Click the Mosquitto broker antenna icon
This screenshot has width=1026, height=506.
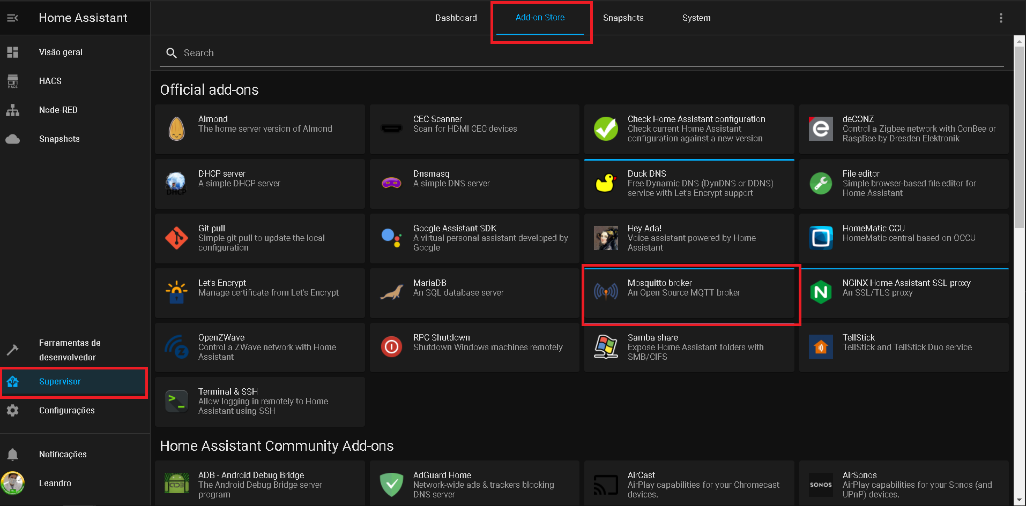(606, 292)
